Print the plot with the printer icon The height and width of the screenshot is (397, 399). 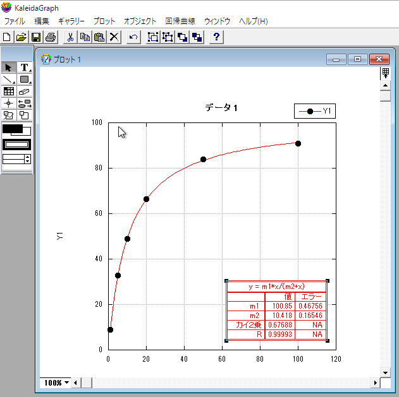51,37
